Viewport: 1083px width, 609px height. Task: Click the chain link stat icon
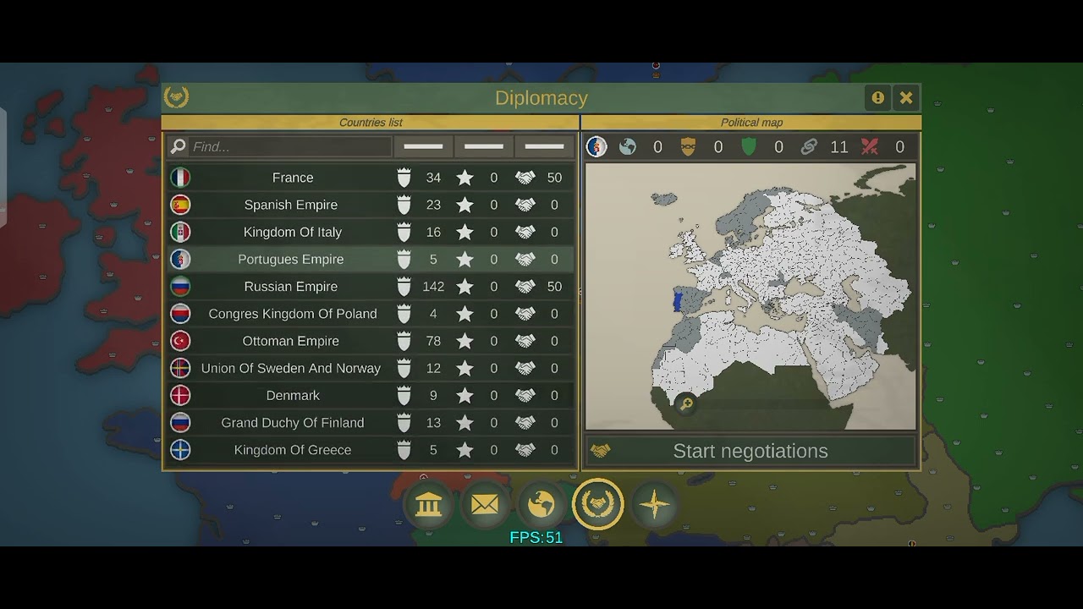tap(809, 147)
